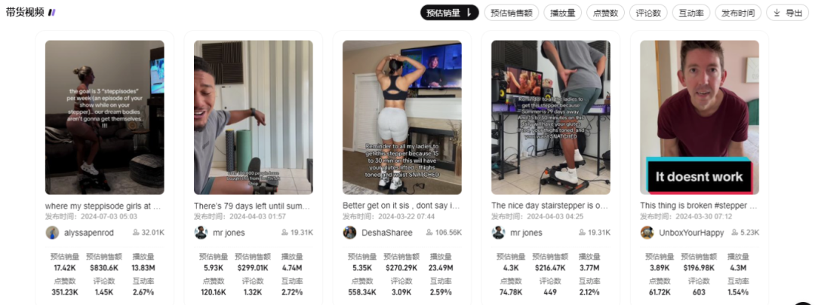Viewport: 815px width, 305px height.
Task: Sort videos by 点赞数
Action: [605, 13]
